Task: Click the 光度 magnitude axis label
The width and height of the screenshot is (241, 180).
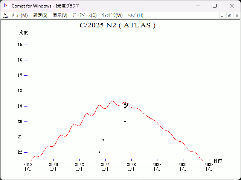Action: (23, 33)
